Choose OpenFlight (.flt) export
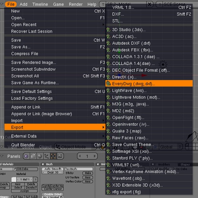Screen dimensions: 198x198 (149, 118)
